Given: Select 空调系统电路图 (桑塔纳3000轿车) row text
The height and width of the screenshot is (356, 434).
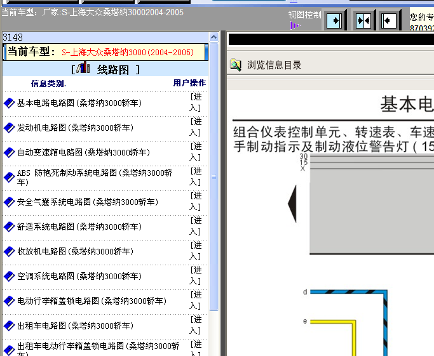Looking at the screenshot, I should 79,276.
